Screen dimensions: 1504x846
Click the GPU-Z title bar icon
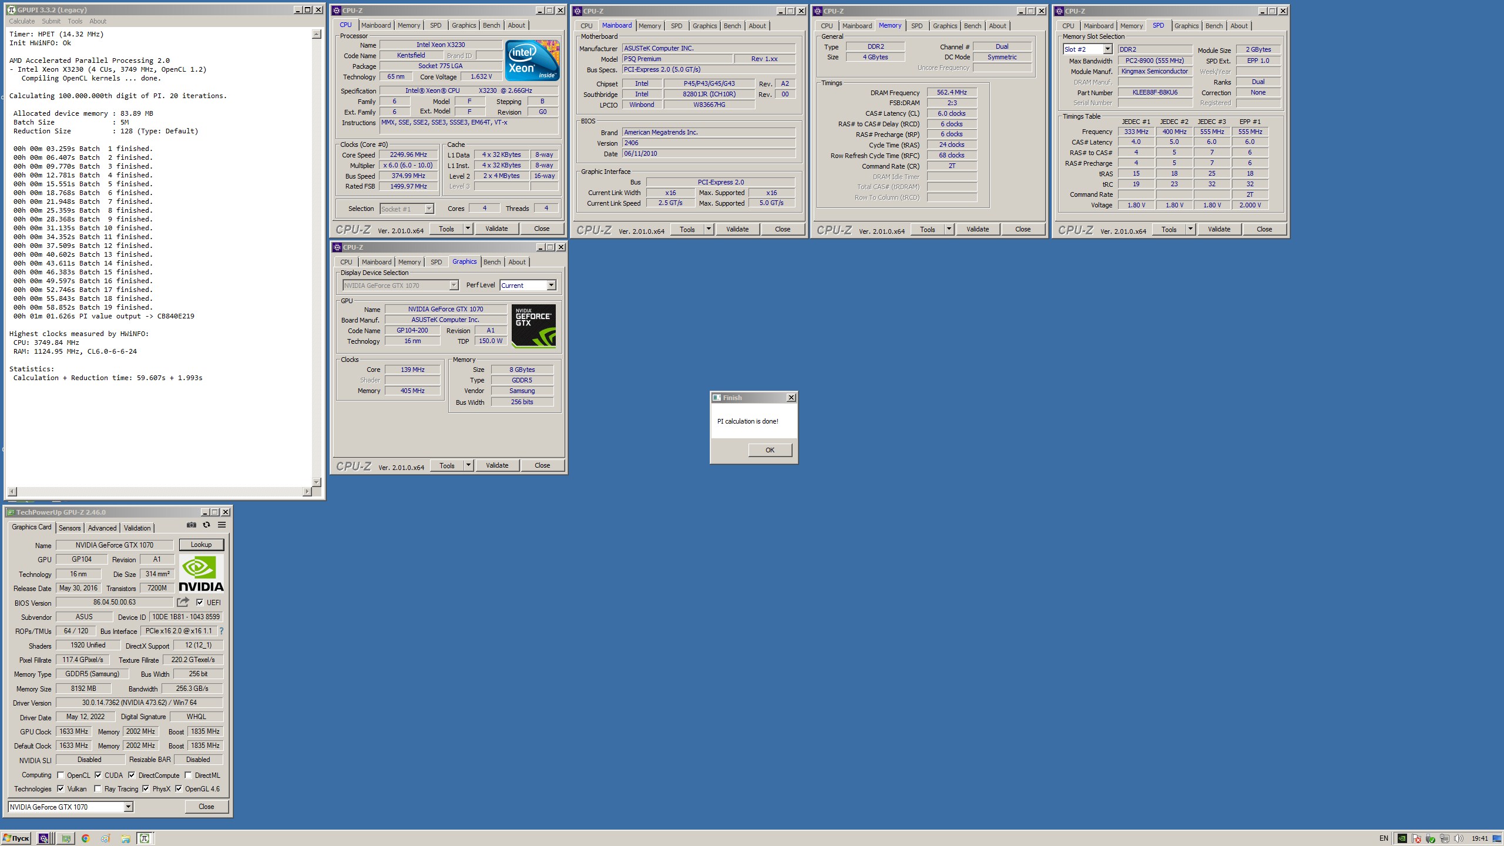coord(11,512)
